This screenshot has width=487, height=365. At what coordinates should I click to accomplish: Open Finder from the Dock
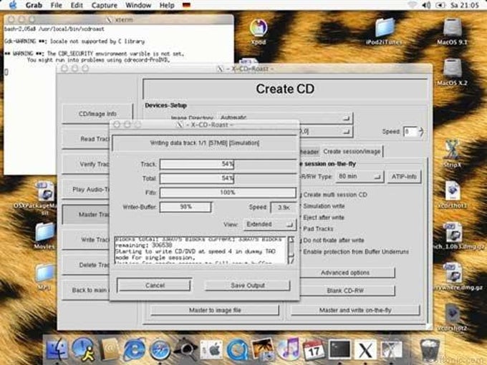(57, 350)
